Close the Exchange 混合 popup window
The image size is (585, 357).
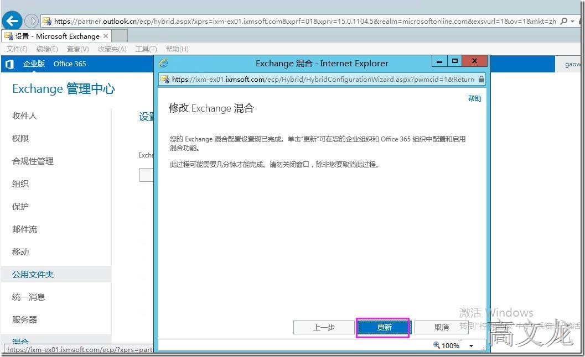tap(474, 61)
